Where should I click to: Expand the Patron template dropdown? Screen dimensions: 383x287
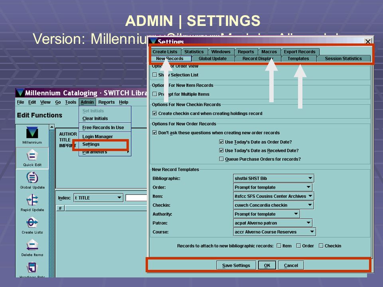[272, 223]
